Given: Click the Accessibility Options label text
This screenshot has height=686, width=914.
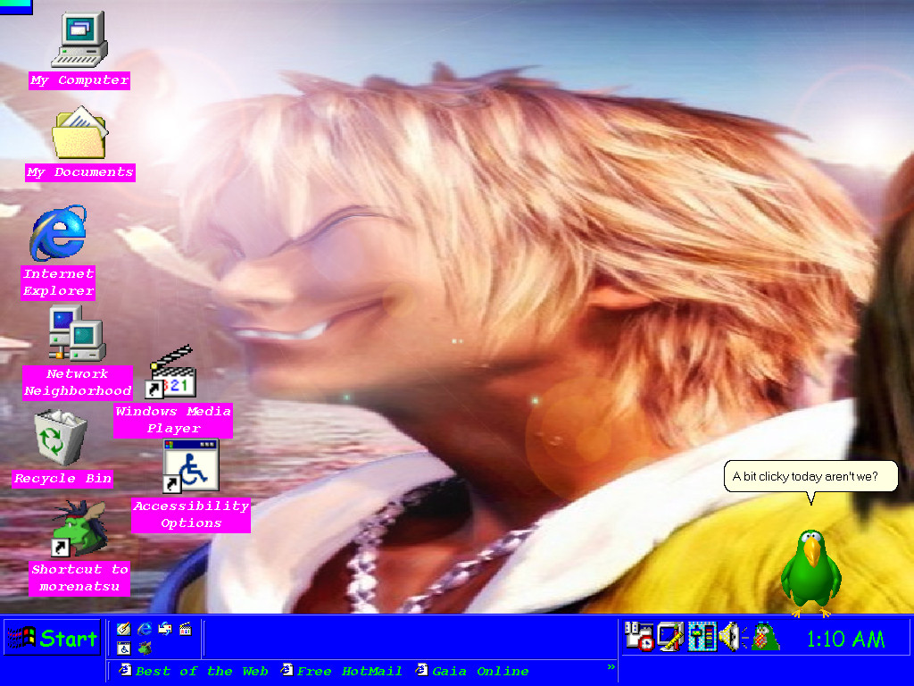Looking at the screenshot, I should pyautogui.click(x=191, y=515).
